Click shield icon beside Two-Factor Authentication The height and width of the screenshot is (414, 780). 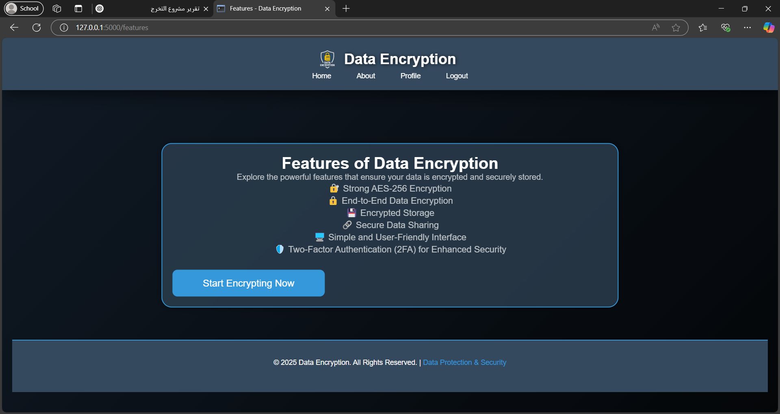[x=279, y=249]
